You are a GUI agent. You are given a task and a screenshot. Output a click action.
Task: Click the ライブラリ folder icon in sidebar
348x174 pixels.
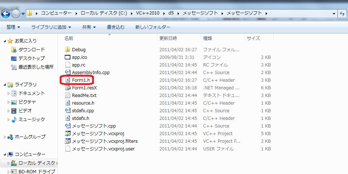(x=10, y=85)
